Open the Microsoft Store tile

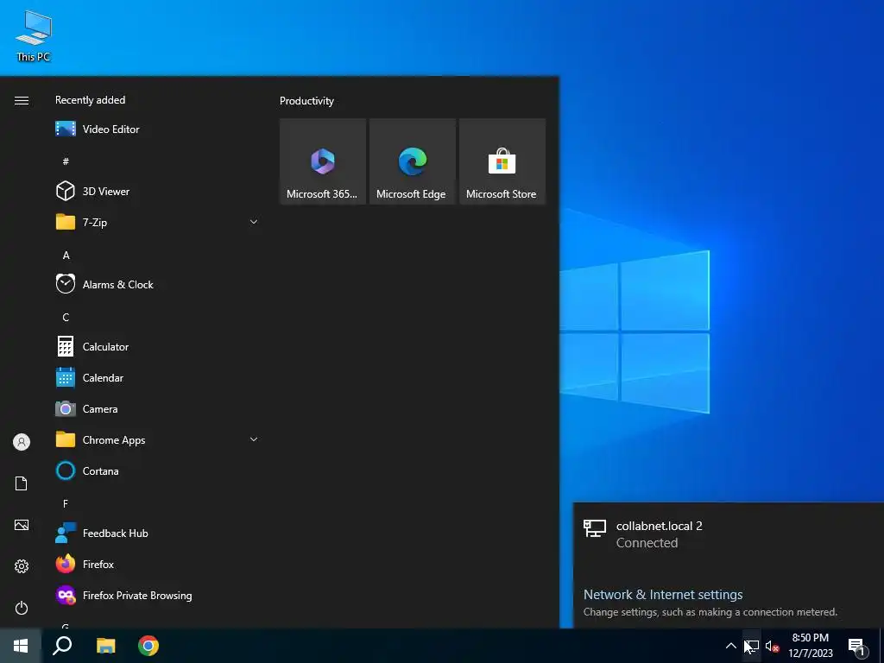click(502, 161)
